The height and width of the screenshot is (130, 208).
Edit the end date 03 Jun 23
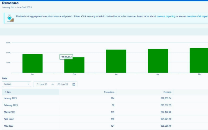pos(63,84)
